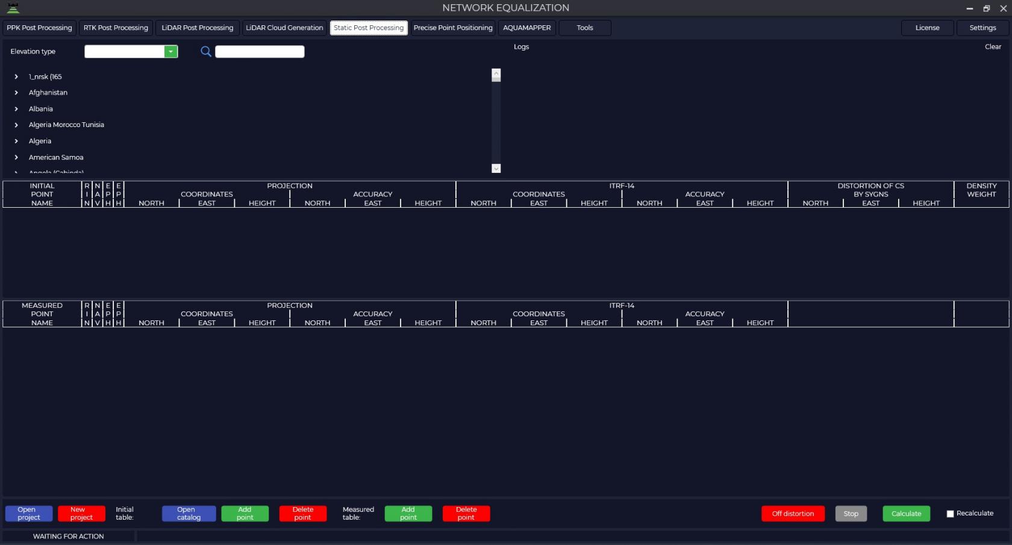Open Precise Point Positioning tab
1012x545 pixels.
pyautogui.click(x=453, y=28)
